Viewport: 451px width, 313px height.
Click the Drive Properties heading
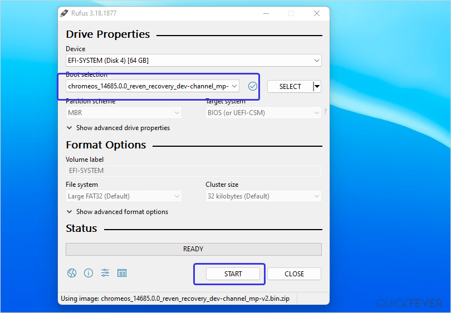(x=108, y=34)
